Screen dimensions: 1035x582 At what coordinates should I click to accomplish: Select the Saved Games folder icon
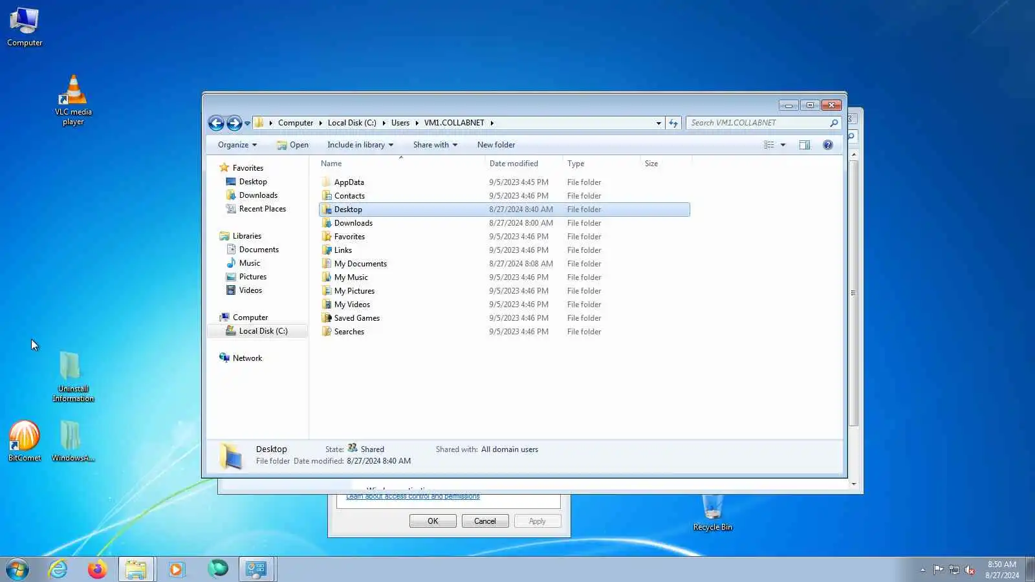[327, 318]
